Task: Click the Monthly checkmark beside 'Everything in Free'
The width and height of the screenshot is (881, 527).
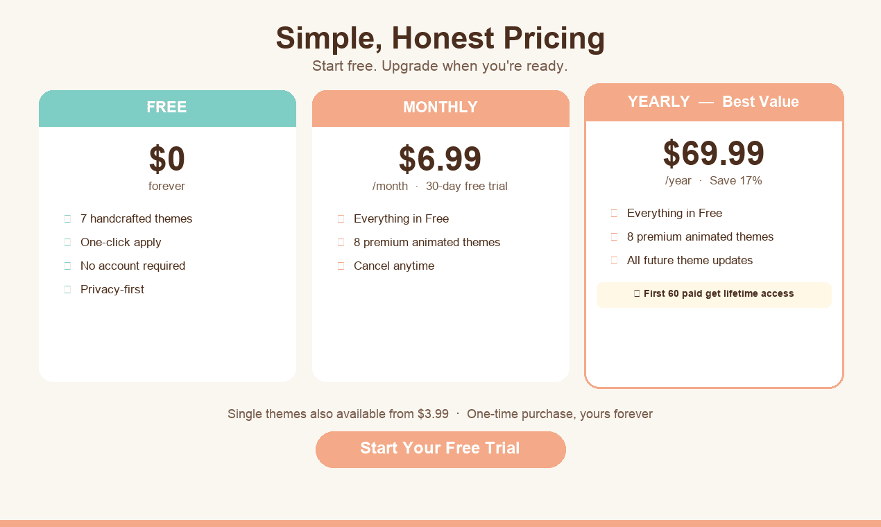Action: [x=341, y=218]
